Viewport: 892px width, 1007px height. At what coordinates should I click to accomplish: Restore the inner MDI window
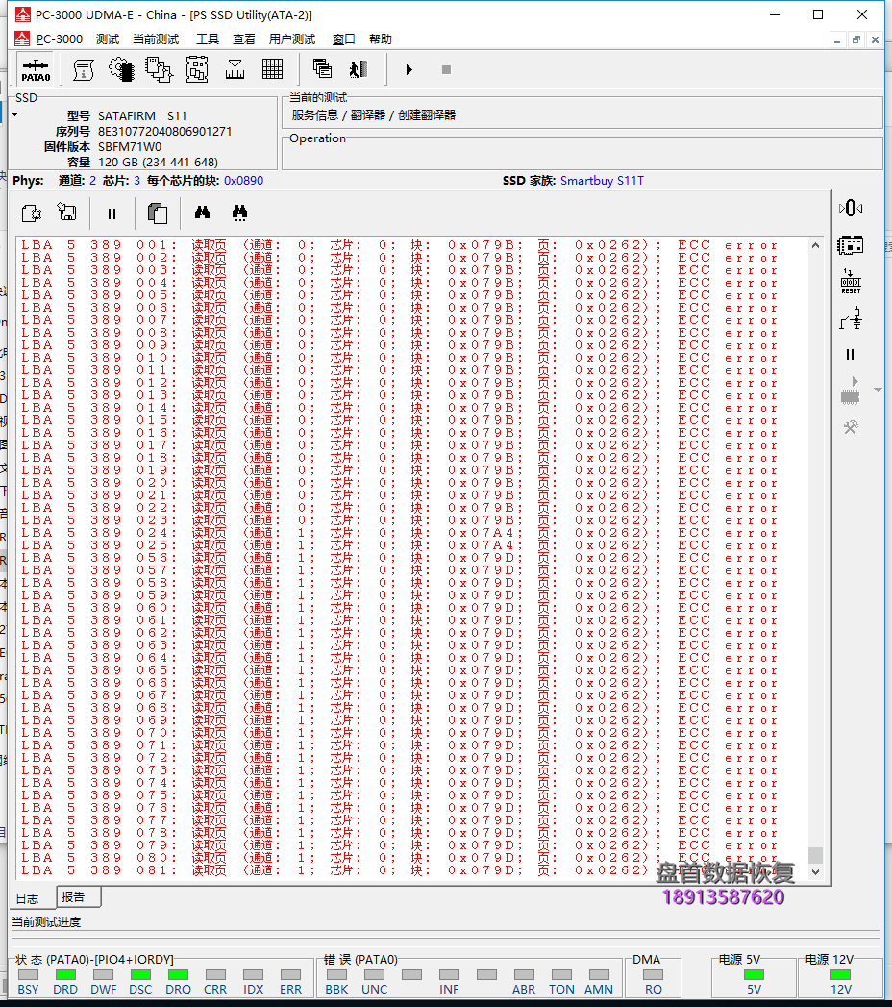[856, 39]
